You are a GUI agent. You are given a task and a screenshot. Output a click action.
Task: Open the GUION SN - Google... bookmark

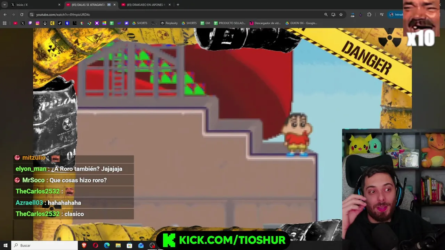click(301, 23)
